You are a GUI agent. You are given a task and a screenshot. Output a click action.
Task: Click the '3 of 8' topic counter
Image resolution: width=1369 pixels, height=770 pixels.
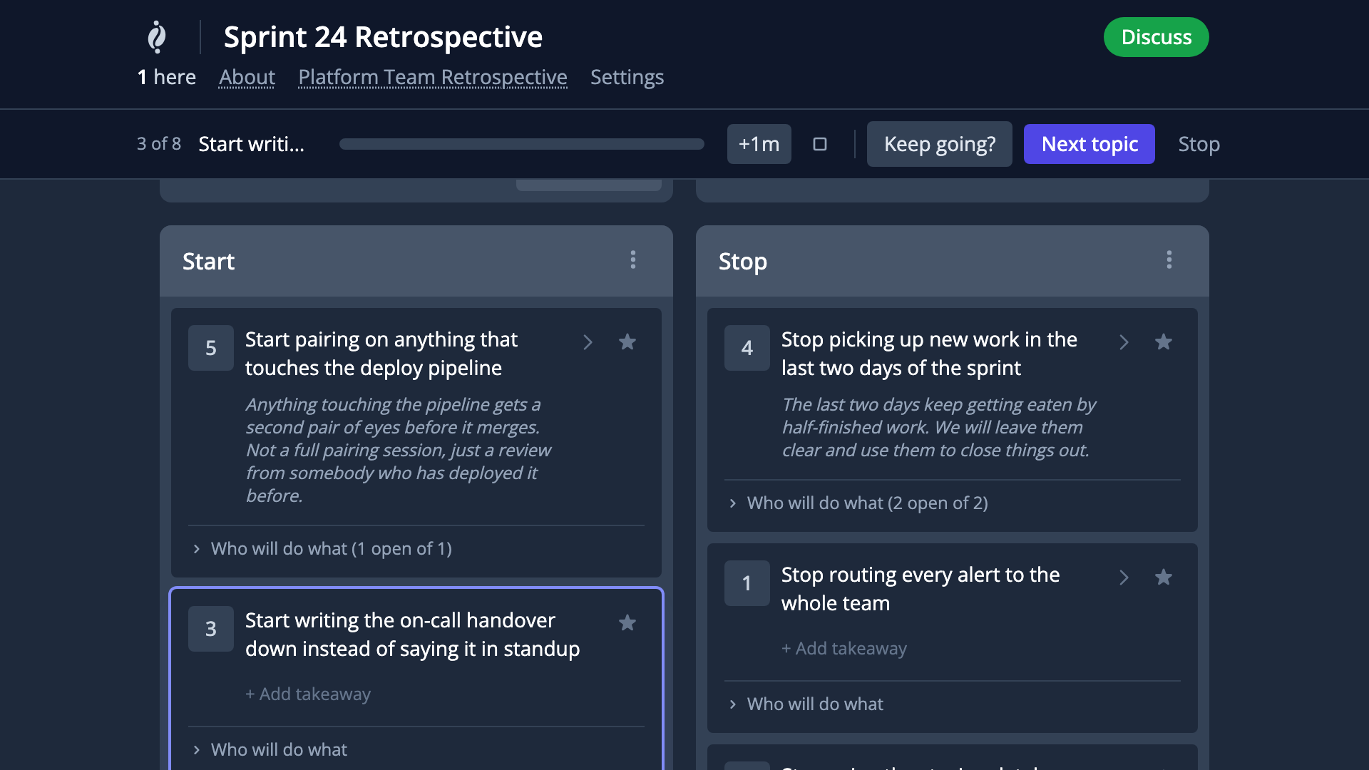(x=159, y=144)
